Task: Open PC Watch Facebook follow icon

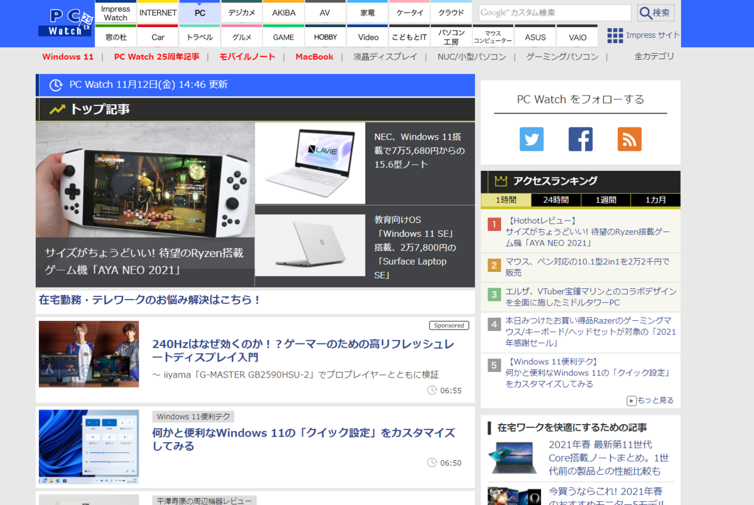Action: (581, 139)
